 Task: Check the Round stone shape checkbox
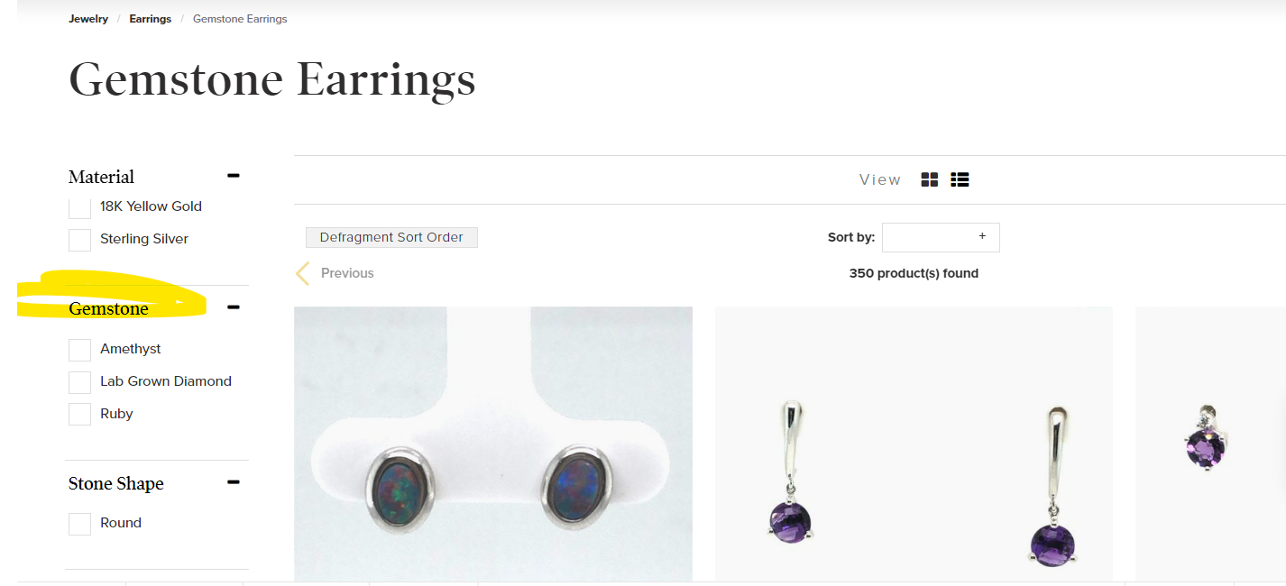point(80,524)
